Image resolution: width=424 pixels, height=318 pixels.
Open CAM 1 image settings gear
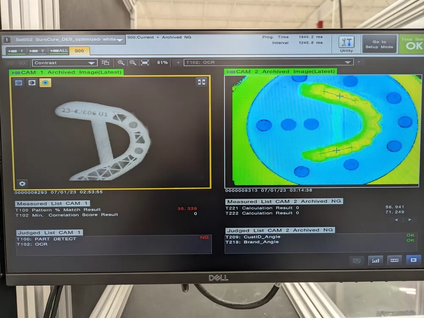click(22, 183)
